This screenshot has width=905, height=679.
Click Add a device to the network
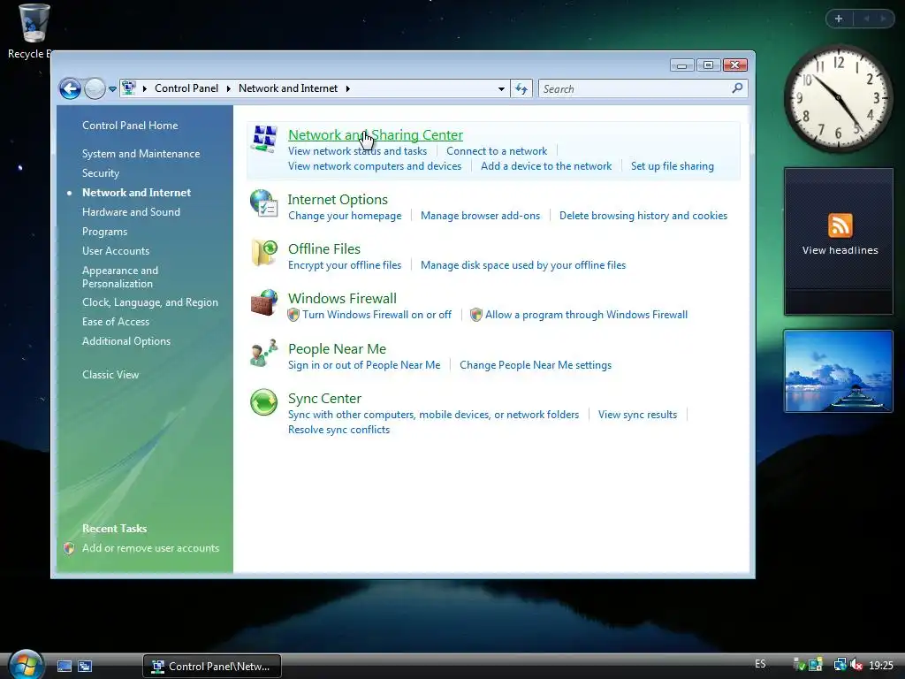(546, 166)
